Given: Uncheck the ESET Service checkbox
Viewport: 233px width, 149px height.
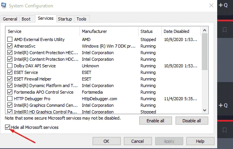Looking at the screenshot, I should [10, 72].
